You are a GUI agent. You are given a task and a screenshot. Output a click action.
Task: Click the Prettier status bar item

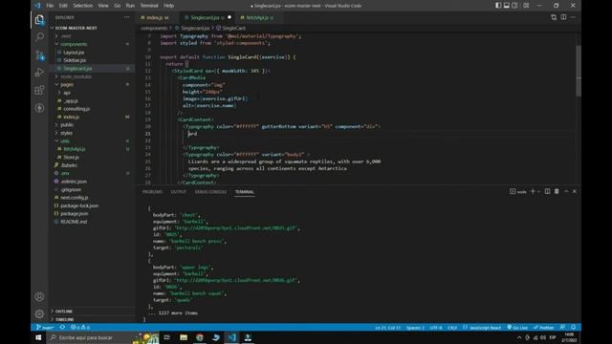pyautogui.click(x=544, y=327)
